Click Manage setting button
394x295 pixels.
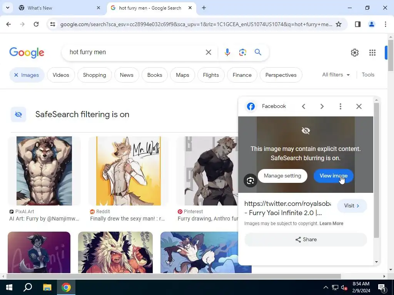tap(282, 176)
